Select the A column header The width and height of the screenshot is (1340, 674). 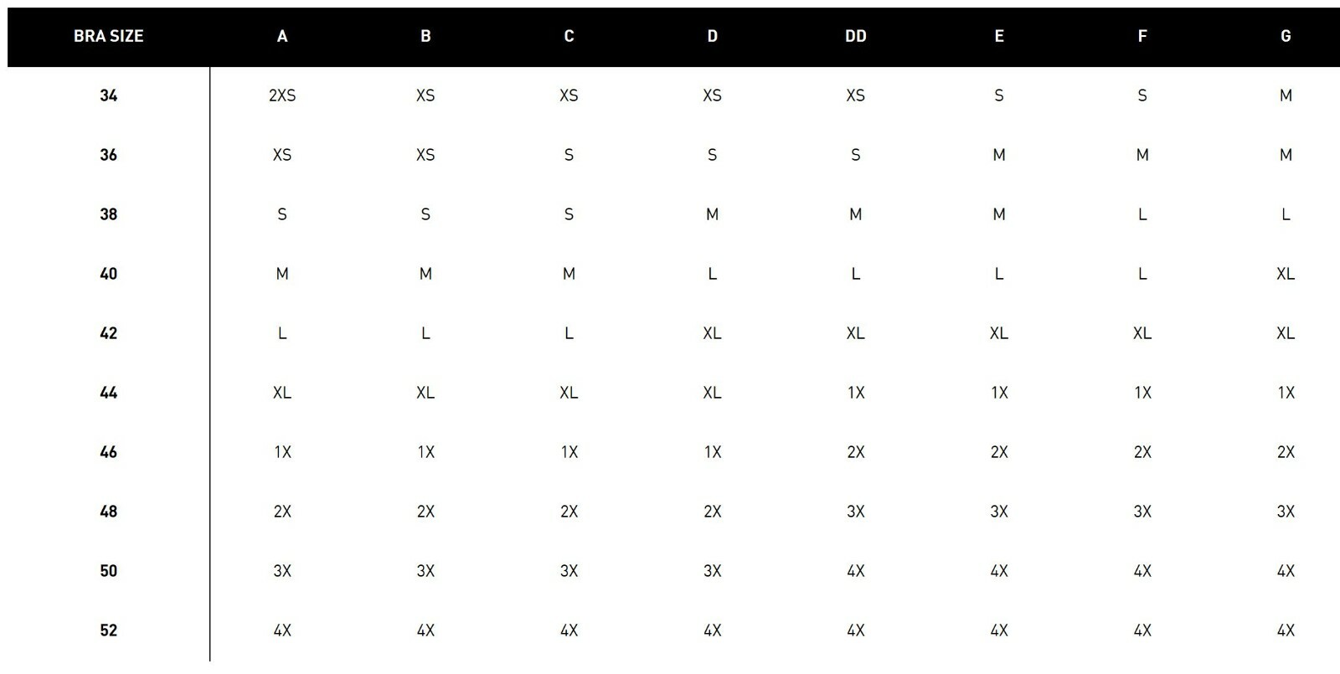coord(282,36)
